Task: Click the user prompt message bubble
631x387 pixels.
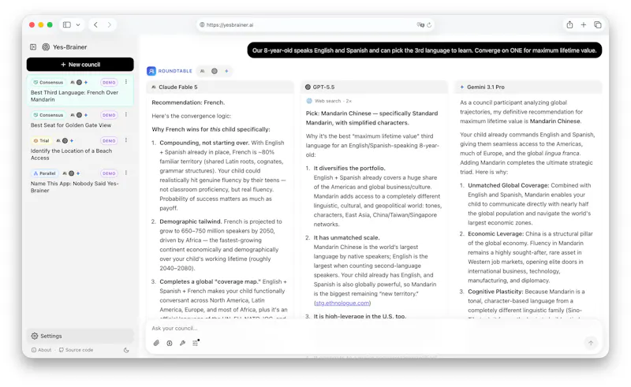Action: pyautogui.click(x=424, y=50)
